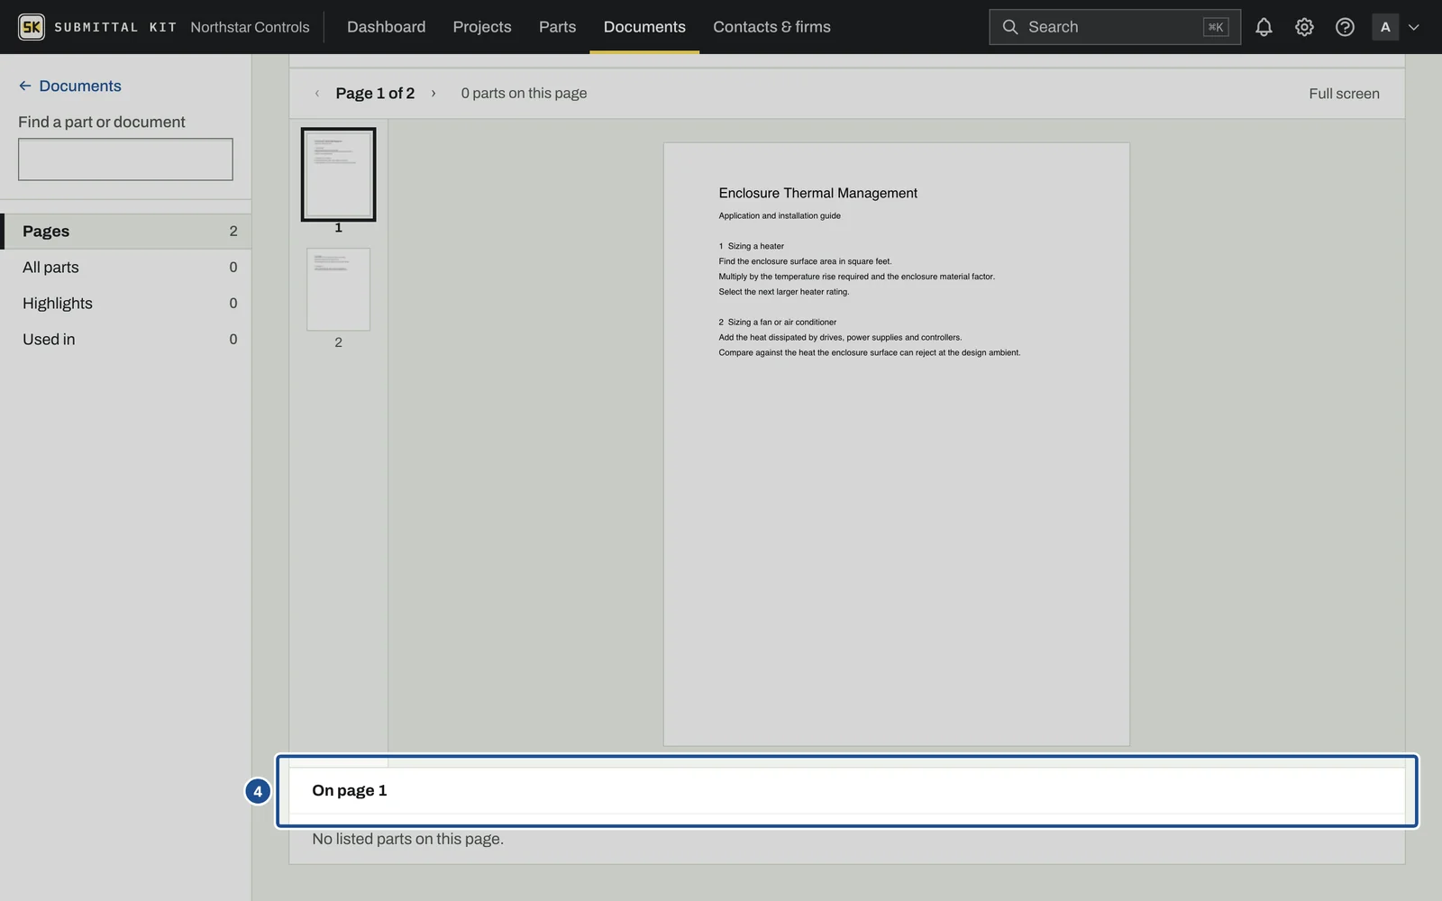The image size is (1442, 901).
Task: Open the Projects tab
Action: [482, 27]
